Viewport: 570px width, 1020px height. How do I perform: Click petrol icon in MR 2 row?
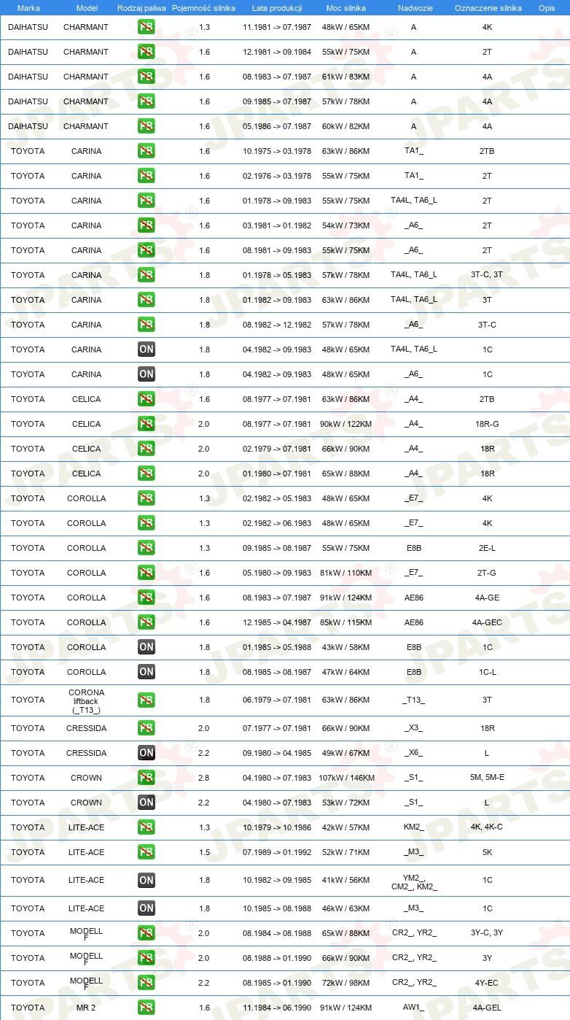click(147, 1008)
